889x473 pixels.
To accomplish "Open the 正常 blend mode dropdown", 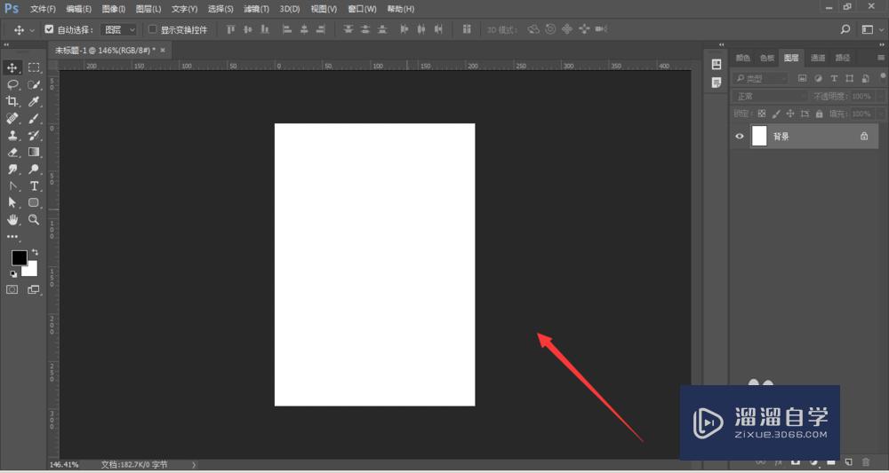I will (x=769, y=97).
